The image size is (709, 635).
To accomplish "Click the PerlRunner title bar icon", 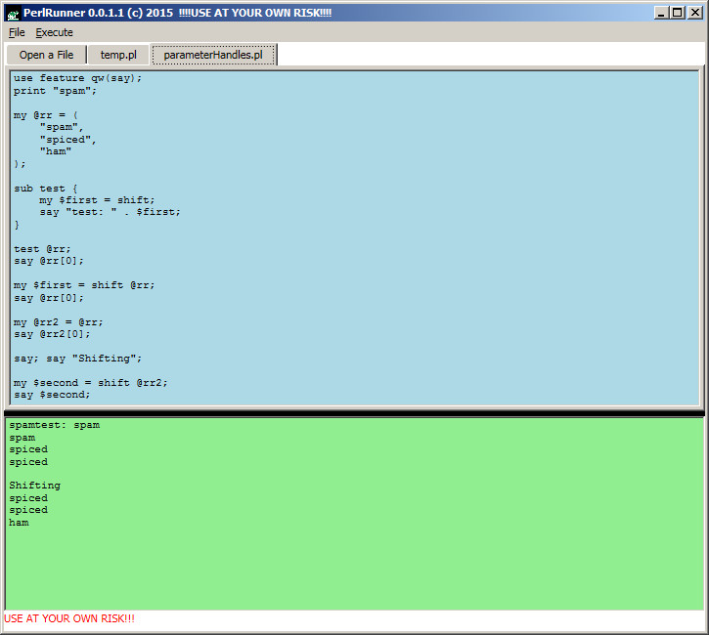I will (13, 13).
